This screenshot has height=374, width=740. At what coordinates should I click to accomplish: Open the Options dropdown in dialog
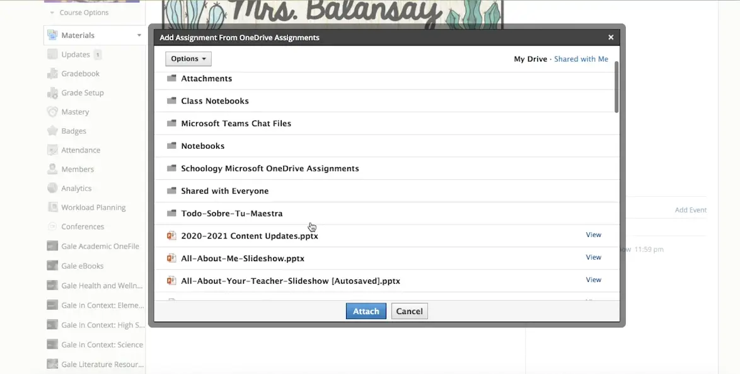[188, 59]
